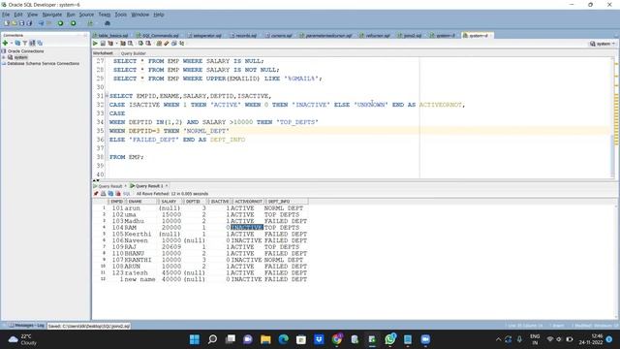Run the SQL statement with green play icon
The width and height of the screenshot is (620, 349).
[x=95, y=44]
